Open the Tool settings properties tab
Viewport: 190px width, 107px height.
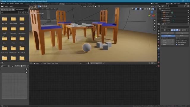click(159, 28)
